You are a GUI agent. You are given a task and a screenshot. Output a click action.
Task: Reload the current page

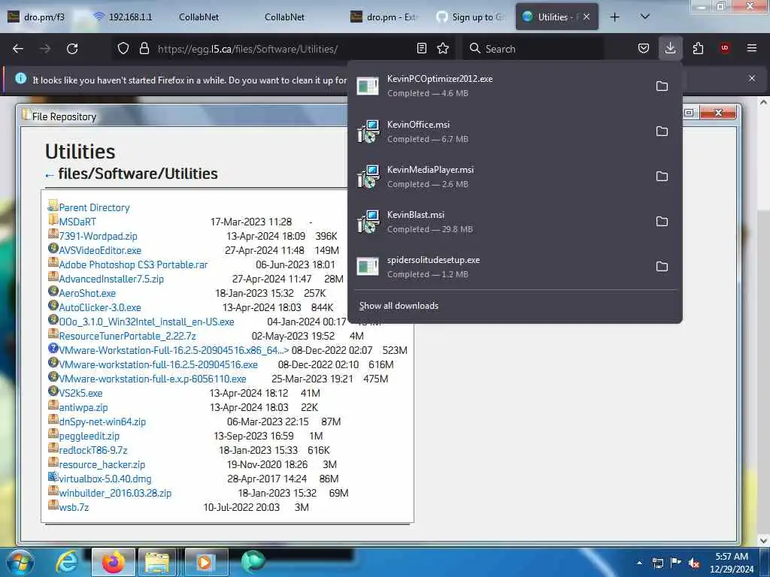point(72,49)
